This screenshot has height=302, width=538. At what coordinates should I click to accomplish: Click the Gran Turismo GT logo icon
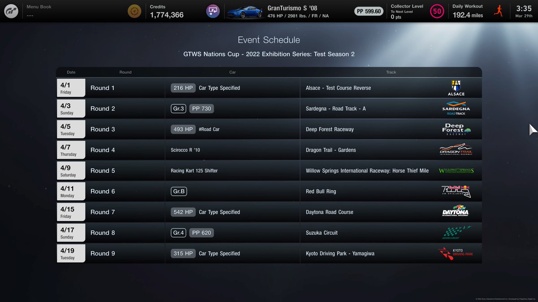11,11
